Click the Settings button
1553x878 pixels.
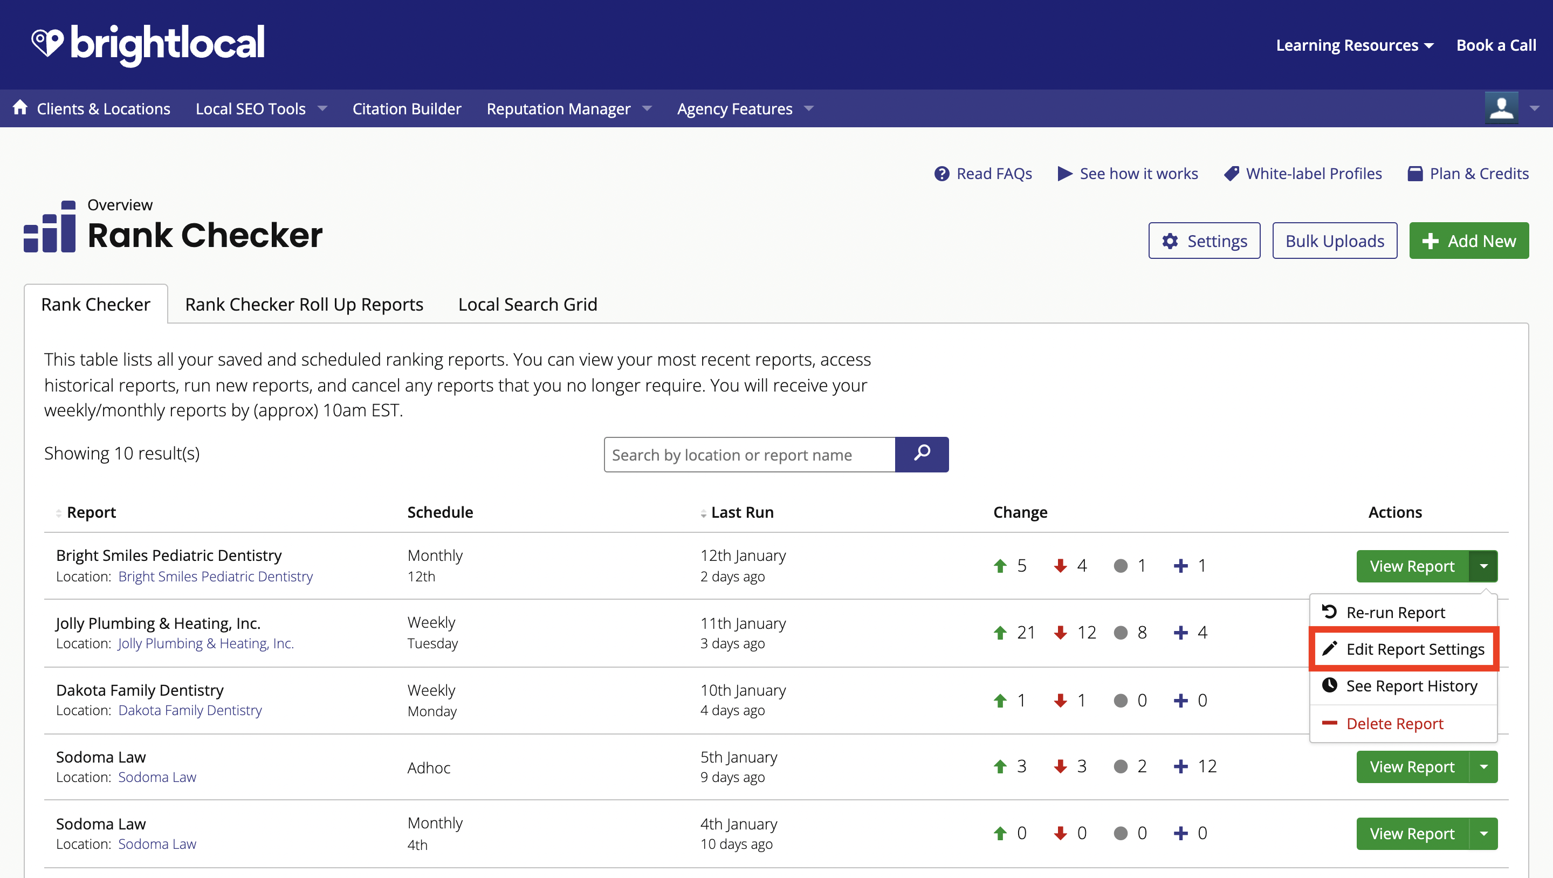point(1204,241)
